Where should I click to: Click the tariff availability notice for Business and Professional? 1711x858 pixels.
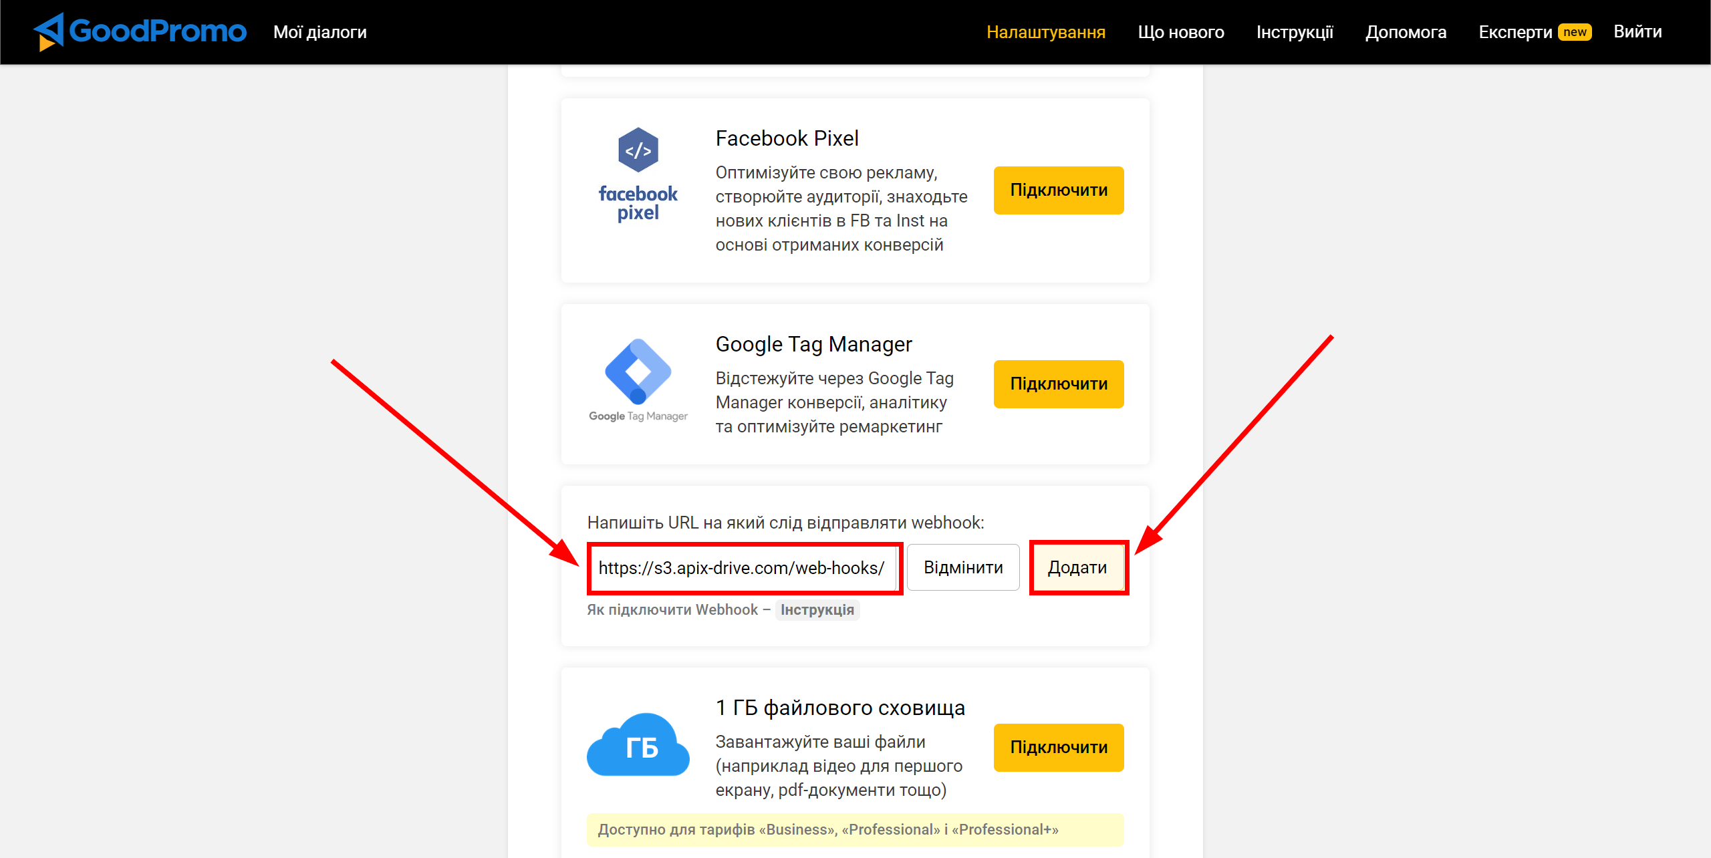[x=855, y=830]
